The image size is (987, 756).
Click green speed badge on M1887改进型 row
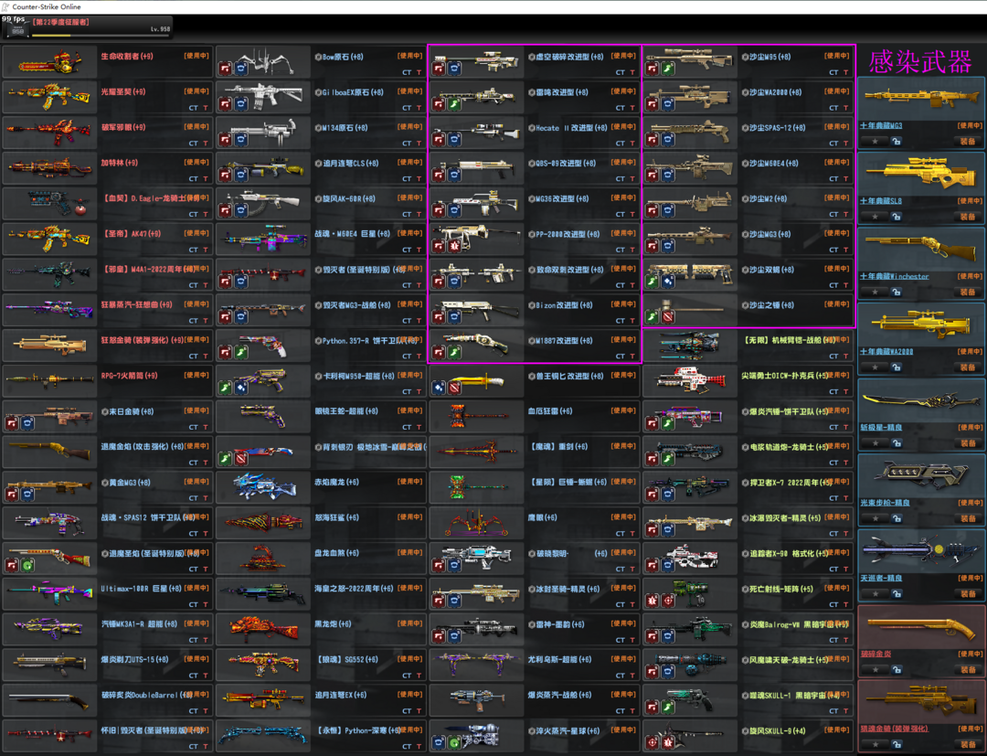[454, 352]
